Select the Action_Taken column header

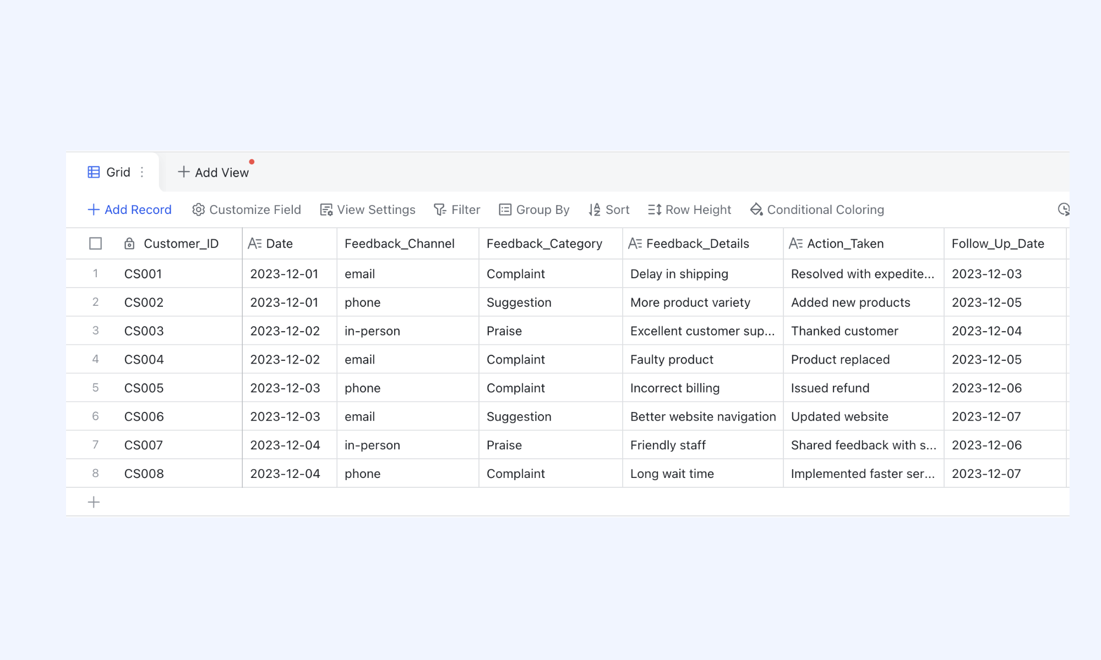click(x=864, y=243)
